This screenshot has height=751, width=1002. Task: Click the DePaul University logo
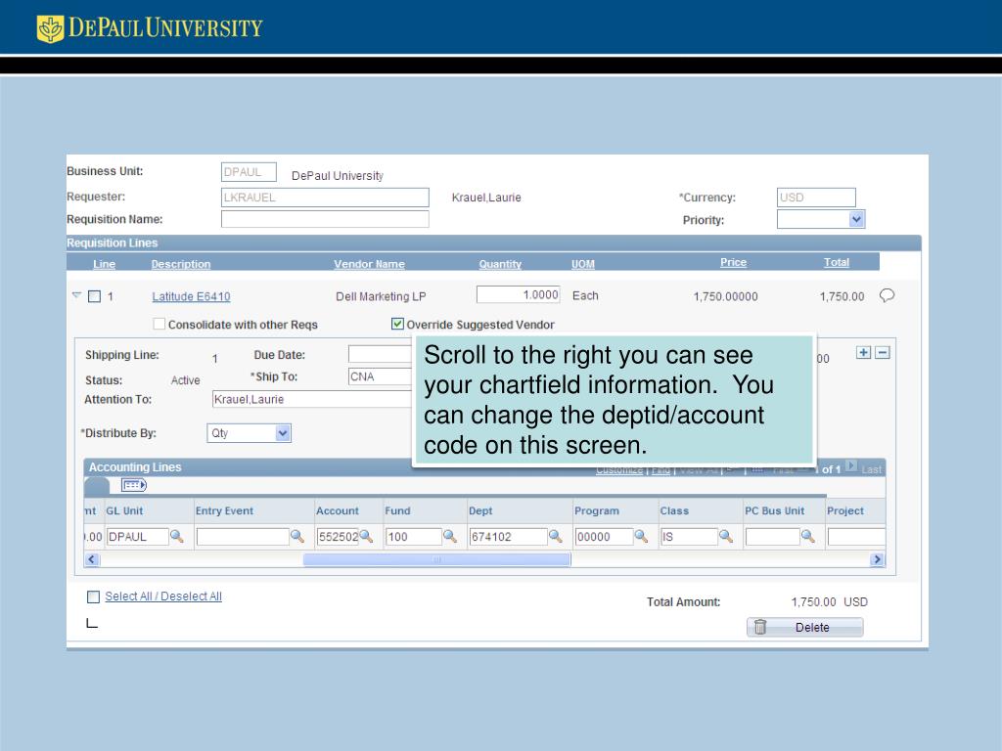150,28
